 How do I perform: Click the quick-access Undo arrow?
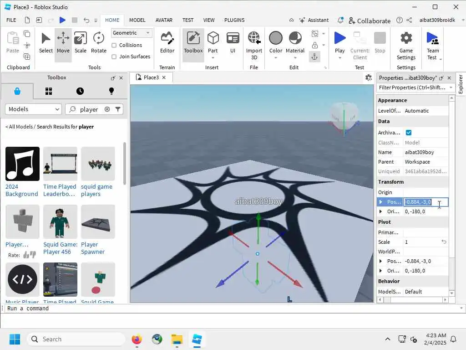tap(86, 20)
